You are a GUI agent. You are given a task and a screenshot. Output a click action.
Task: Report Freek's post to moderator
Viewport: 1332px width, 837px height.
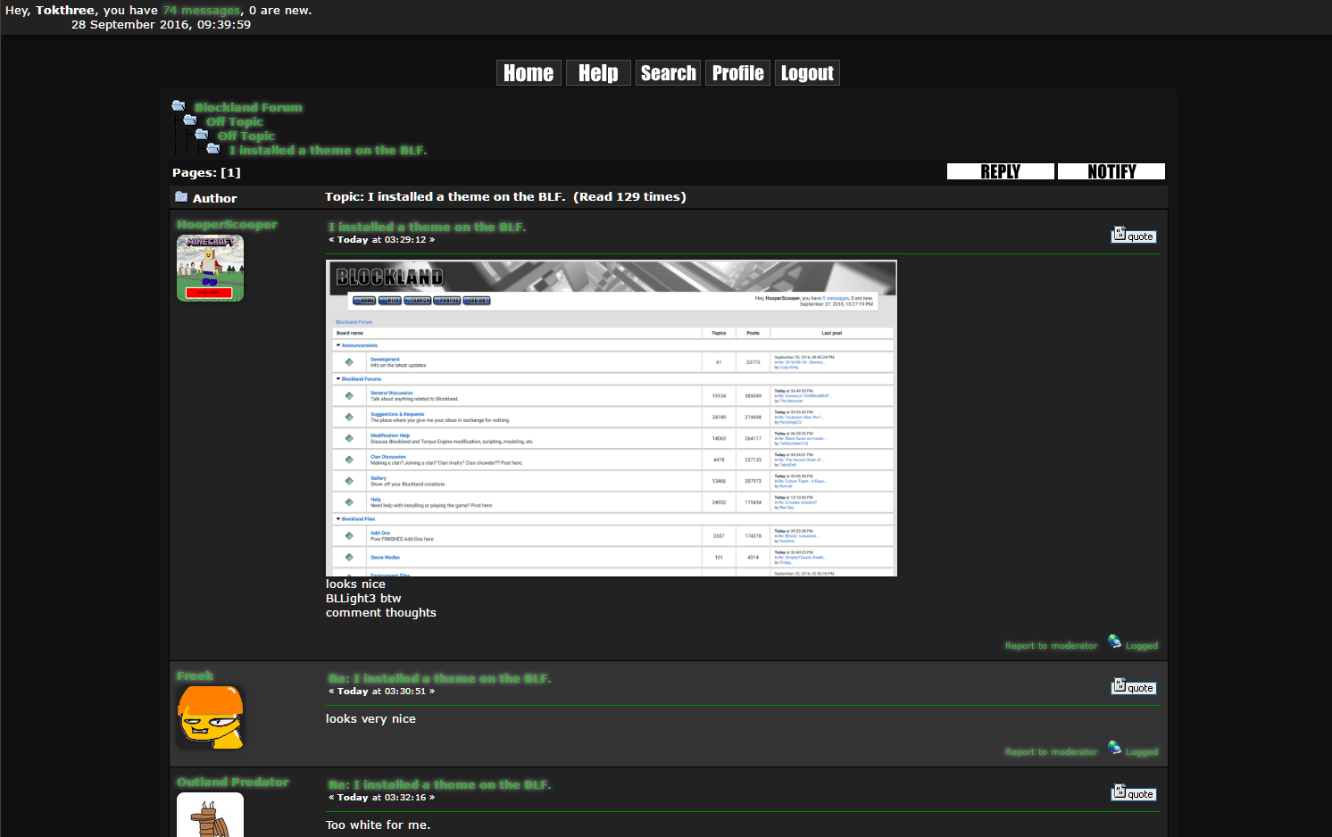pos(1051,752)
